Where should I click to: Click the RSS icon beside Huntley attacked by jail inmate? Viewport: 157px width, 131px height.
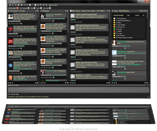click(x=73, y=16)
